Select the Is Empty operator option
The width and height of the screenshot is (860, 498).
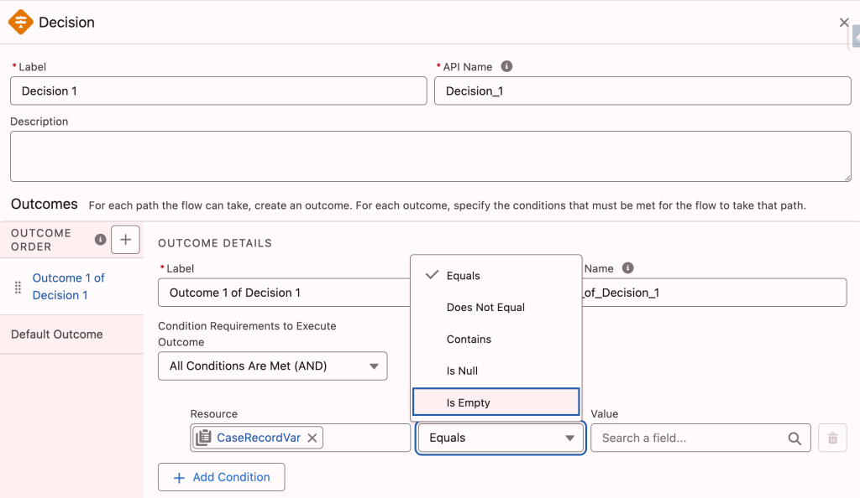pyautogui.click(x=496, y=402)
